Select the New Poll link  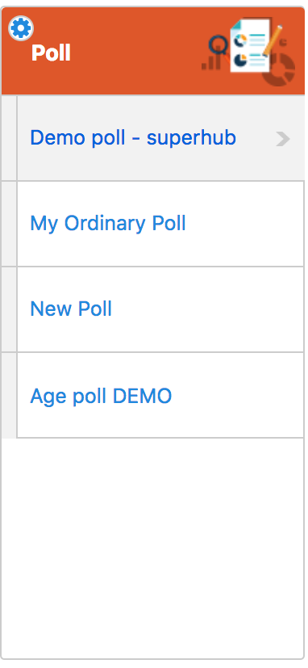pos(71,309)
